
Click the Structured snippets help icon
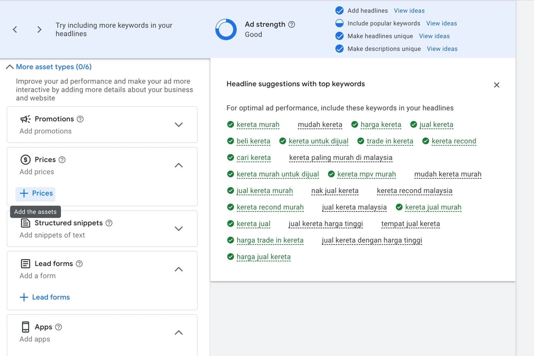point(109,223)
